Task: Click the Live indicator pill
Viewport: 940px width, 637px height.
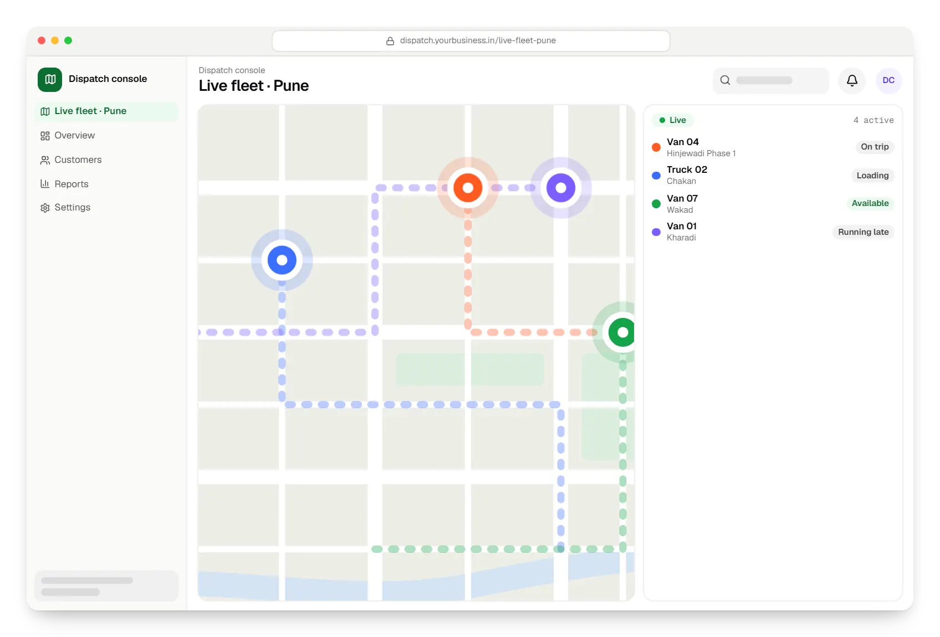Action: coord(673,120)
